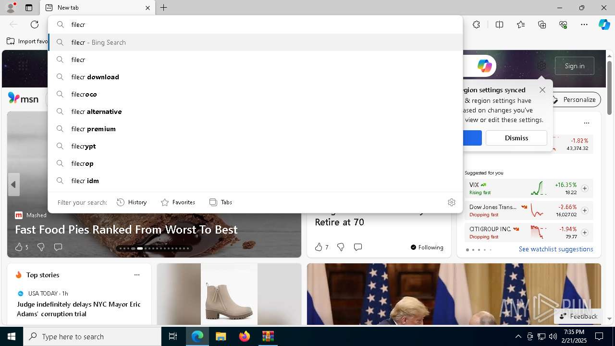Open the msn logo link

(23, 99)
